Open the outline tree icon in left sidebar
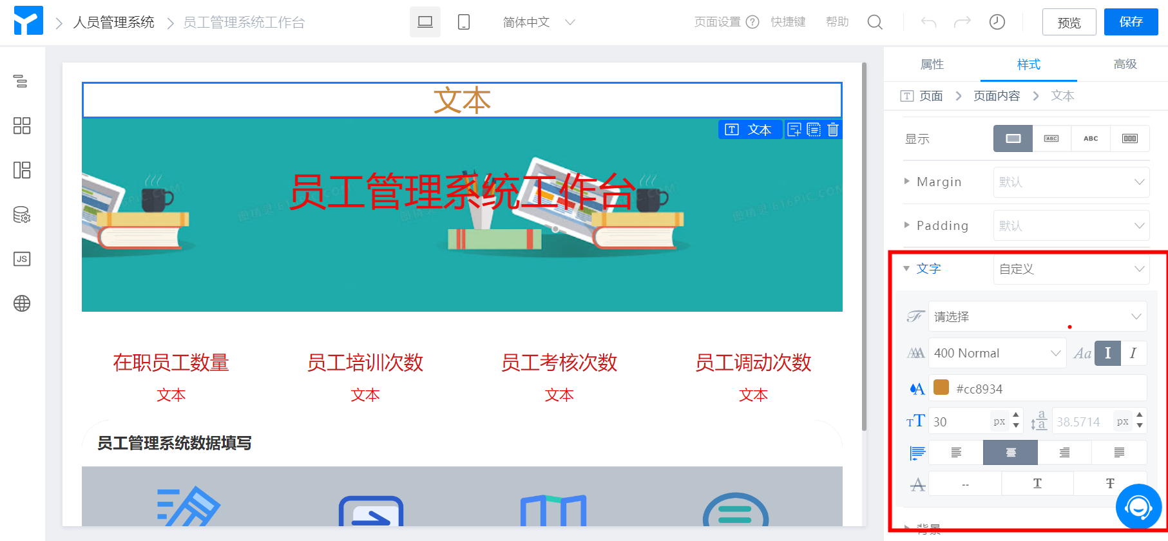The width and height of the screenshot is (1168, 541). pyautogui.click(x=21, y=81)
